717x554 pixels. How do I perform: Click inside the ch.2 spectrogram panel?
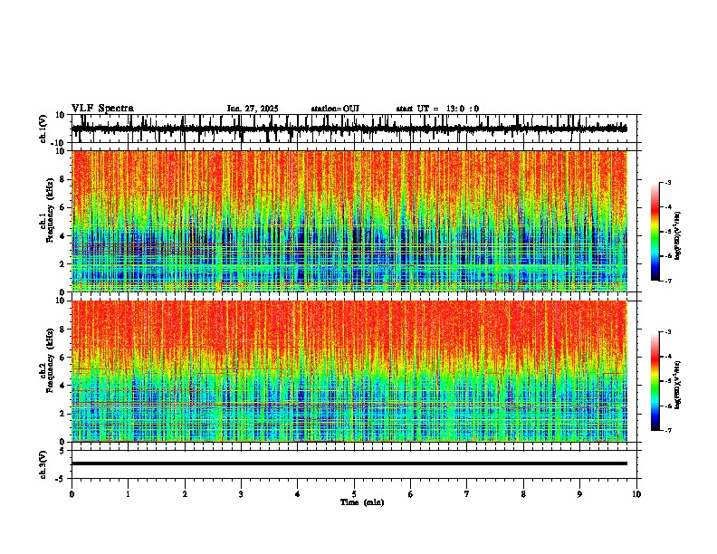pos(349,371)
